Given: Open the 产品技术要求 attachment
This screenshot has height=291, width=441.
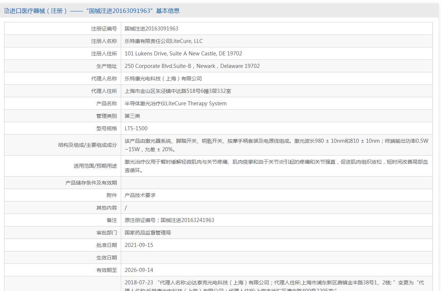Looking at the screenshot, I should coord(140,195).
